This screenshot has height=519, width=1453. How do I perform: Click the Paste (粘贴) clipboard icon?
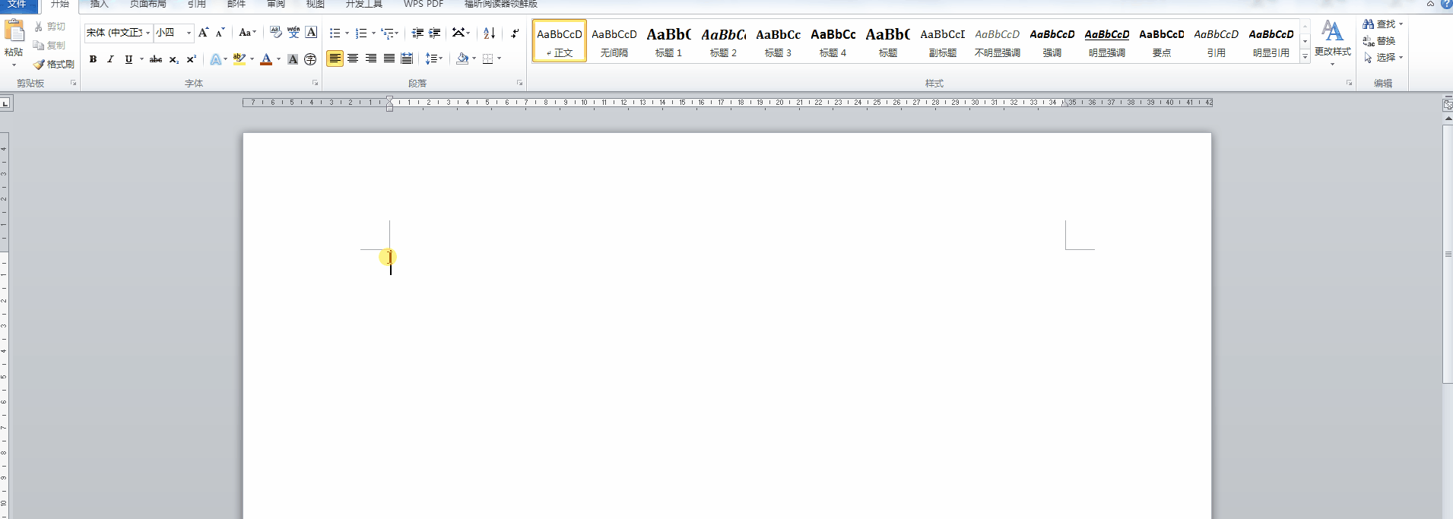tap(14, 31)
